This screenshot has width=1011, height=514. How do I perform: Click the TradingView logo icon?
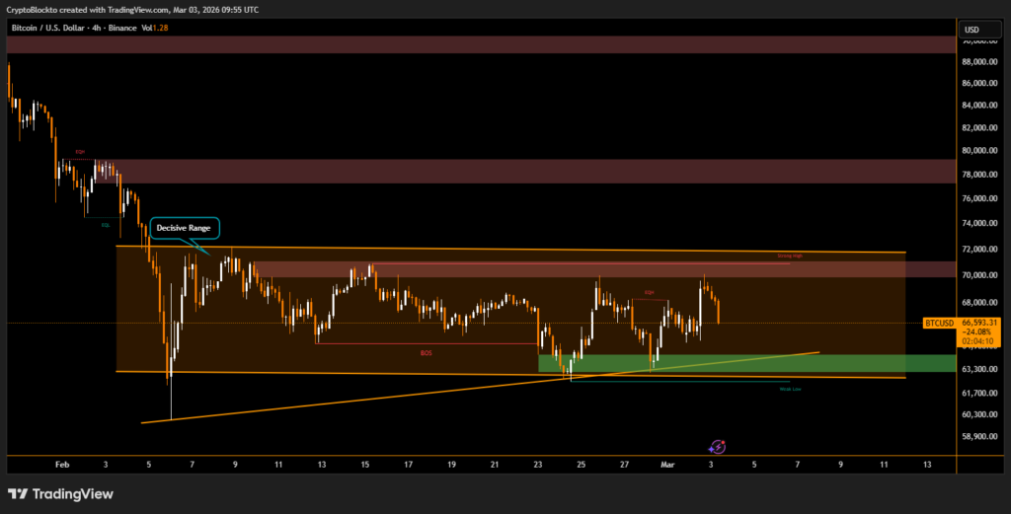coord(19,493)
